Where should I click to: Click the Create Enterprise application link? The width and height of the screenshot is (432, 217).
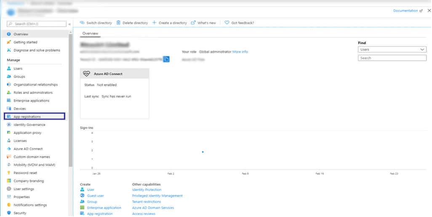[104, 208]
